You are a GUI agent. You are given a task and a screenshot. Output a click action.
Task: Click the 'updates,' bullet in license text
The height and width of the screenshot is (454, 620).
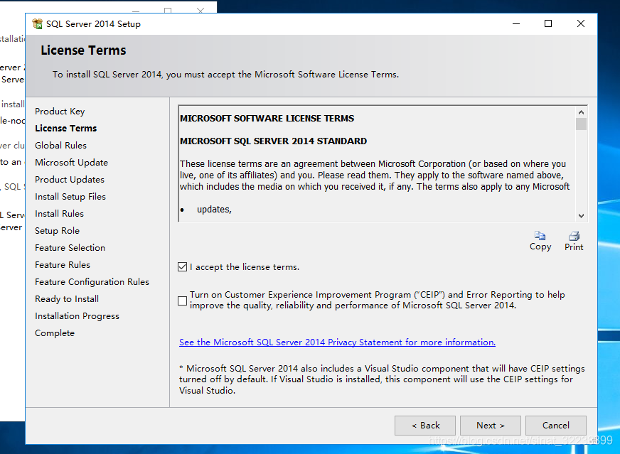point(214,210)
